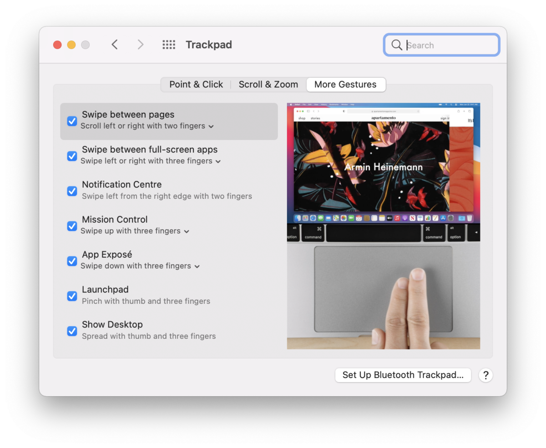This screenshot has height=448, width=546.
Task: Expand the full-screen apps swipe options
Action: [218, 161]
